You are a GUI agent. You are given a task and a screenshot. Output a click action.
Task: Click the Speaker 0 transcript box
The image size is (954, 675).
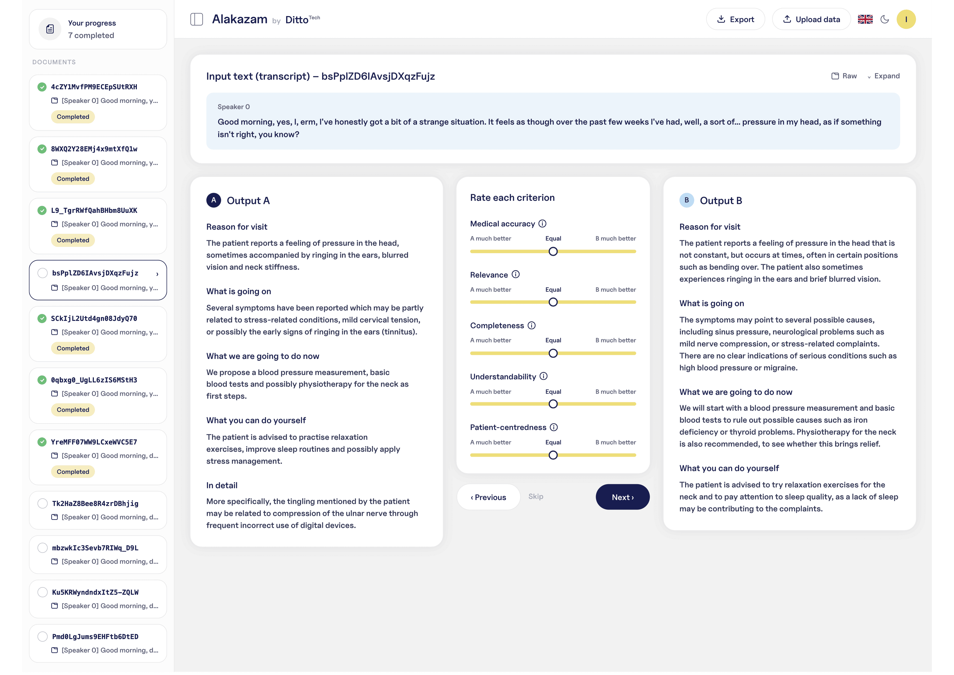[x=553, y=121]
